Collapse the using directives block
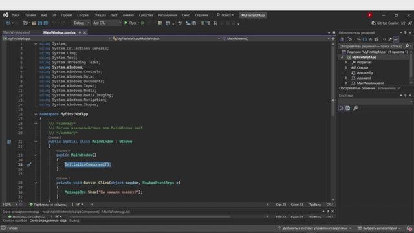Screen dimensions: 414x233 pos(36,43)
